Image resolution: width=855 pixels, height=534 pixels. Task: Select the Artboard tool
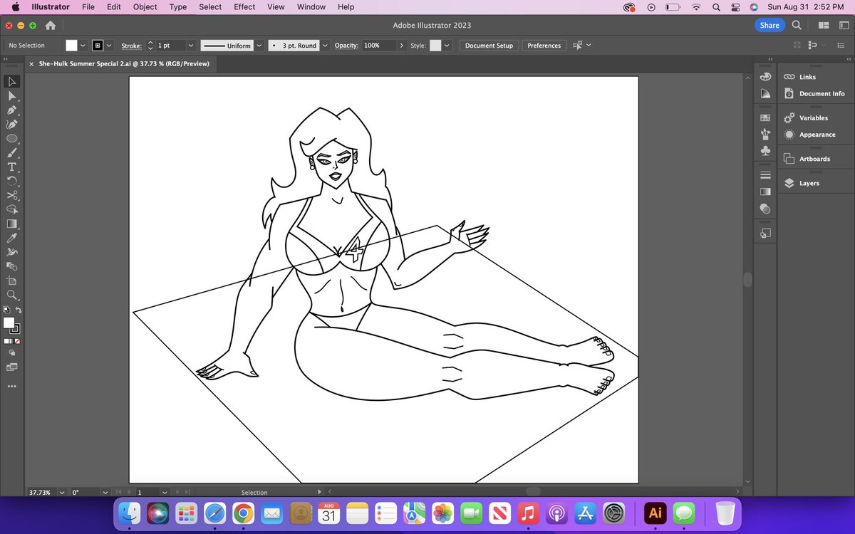pyautogui.click(x=11, y=281)
